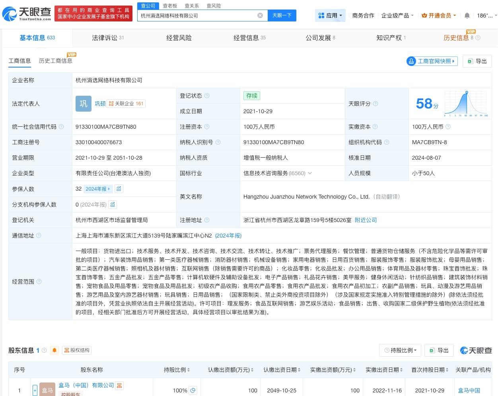Click the help icon next to 统一社会信用代码
Screen dimensions: 498x396
click(61, 127)
